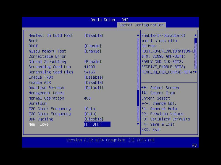Click settings list scroll up arrow
The image size is (221, 165).
[x=138, y=35]
